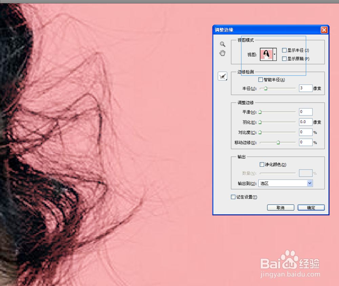Click the 平滑 slider handle
Image resolution: width=339 pixels, height=286 pixels.
(x=260, y=112)
